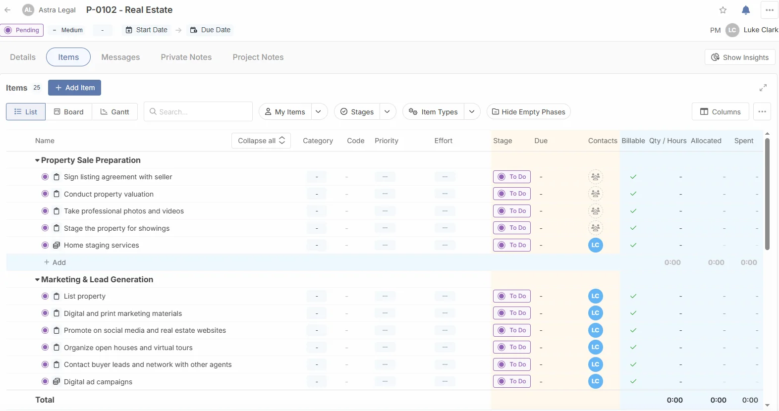
Task: Click the Astra Legal AL avatar
Action: tap(28, 10)
